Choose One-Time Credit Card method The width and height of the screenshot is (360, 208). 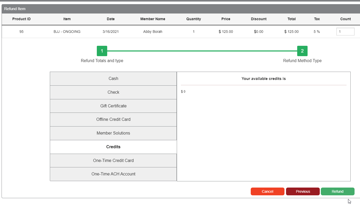click(x=113, y=161)
